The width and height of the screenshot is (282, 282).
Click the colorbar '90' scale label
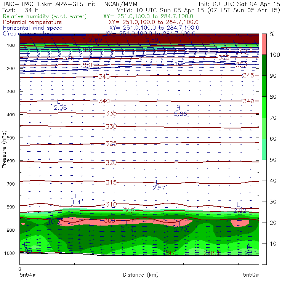click(273, 76)
